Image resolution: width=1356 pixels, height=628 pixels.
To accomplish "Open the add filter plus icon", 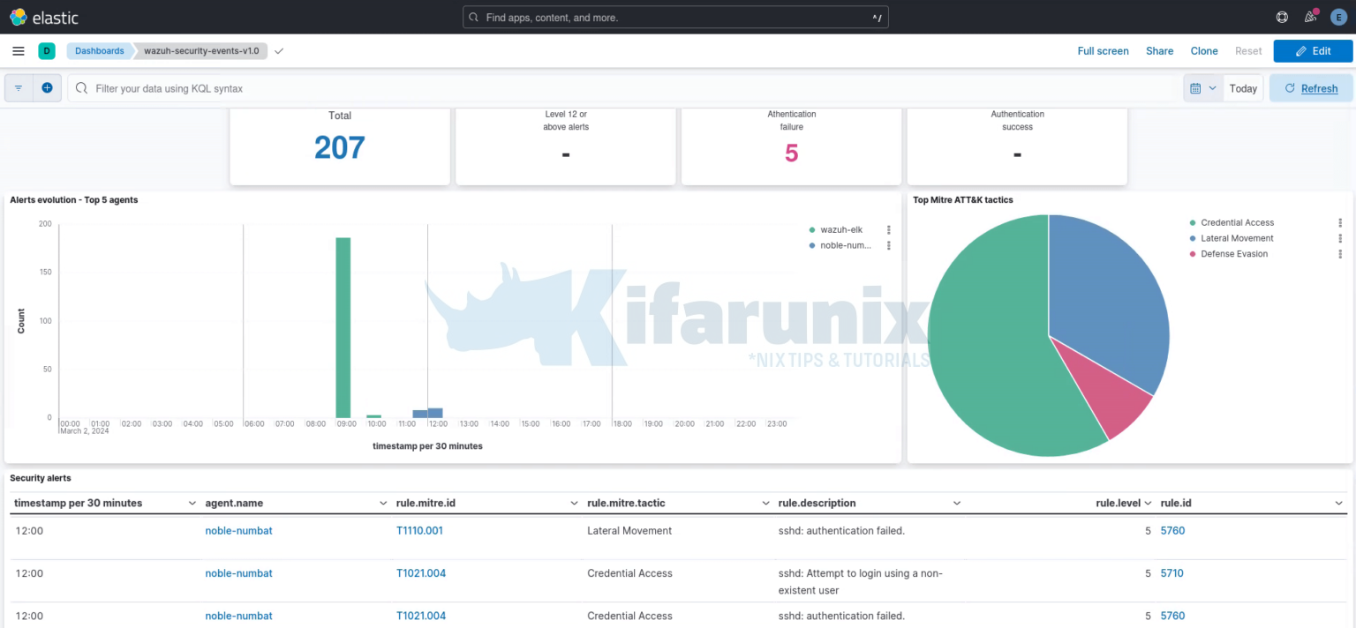I will click(48, 87).
